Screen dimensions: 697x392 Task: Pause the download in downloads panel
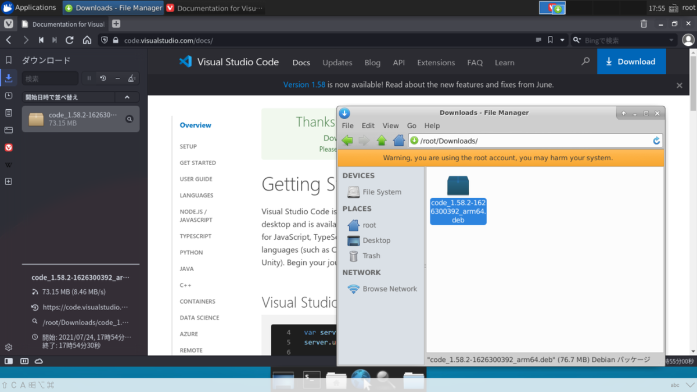(89, 78)
